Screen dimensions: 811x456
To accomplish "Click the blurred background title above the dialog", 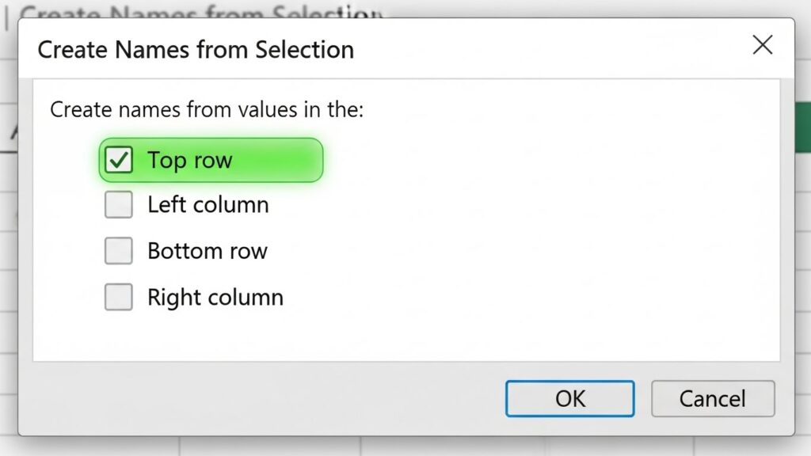I will 198,11.
